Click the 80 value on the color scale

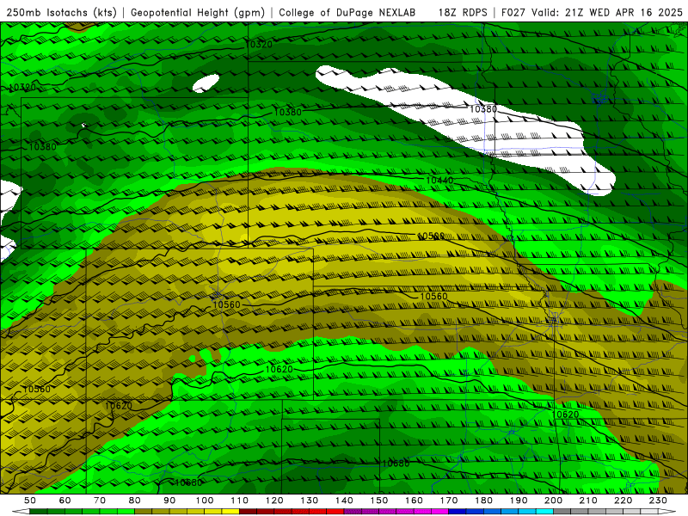tap(135, 501)
